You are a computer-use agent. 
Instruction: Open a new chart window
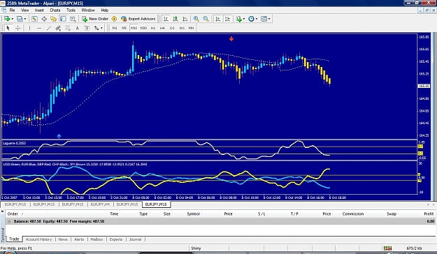(x=7, y=19)
